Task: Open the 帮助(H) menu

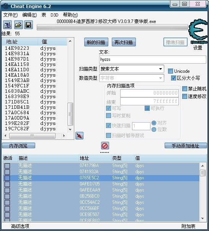Action: (x=70, y=15)
